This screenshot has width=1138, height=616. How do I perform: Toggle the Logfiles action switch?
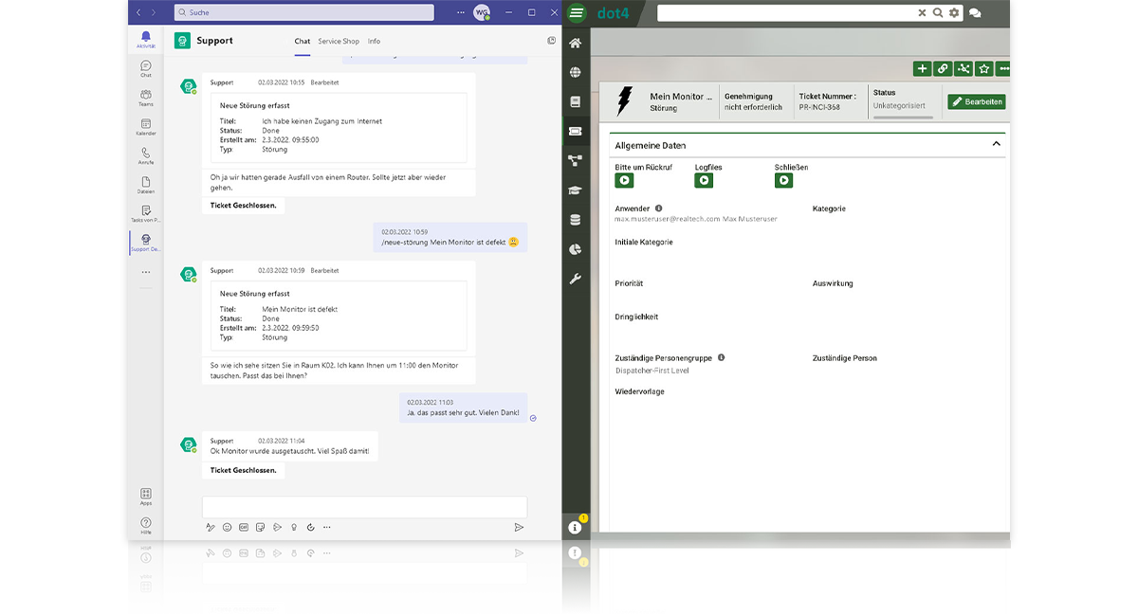[704, 179]
